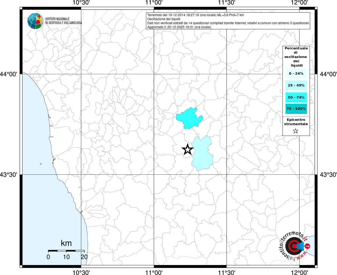Click the 'km' label above scale bar
337x275 pixels.
pyautogui.click(x=66, y=243)
